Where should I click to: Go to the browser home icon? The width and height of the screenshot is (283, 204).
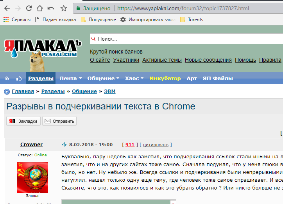pos(40,8)
